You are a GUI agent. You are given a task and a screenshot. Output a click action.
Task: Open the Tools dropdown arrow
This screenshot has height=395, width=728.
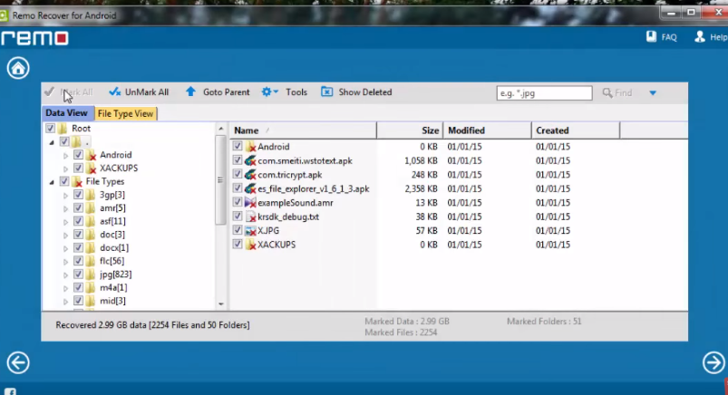coord(276,92)
